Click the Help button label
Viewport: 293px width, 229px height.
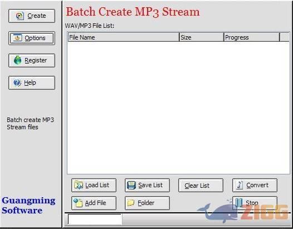(30, 82)
